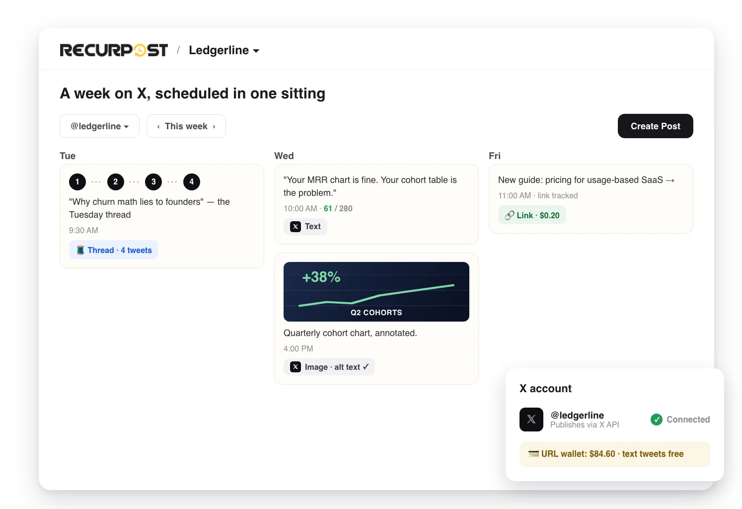Screen dimensions: 742x509
Task: Select thread step 3 circle
Action: pos(153,182)
